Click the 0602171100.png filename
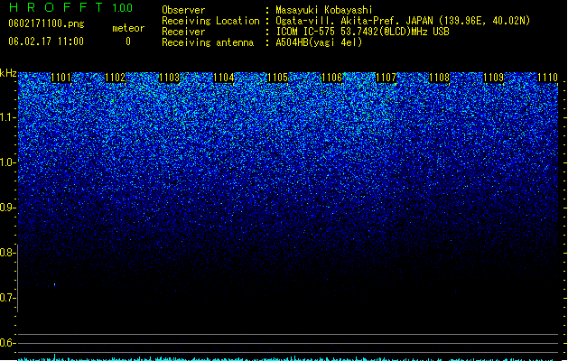Image resolution: width=568 pixels, height=361 pixels. (x=46, y=23)
